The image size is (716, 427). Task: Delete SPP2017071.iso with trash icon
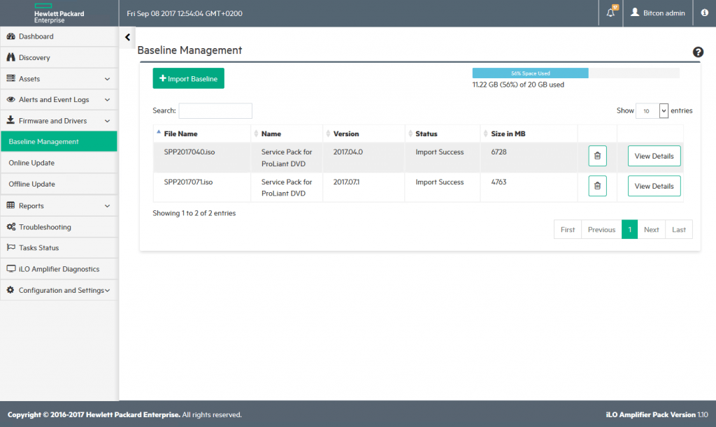pyautogui.click(x=597, y=186)
